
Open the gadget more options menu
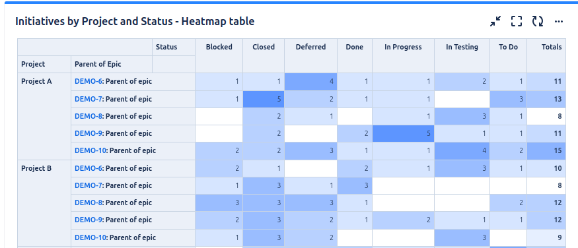point(558,22)
